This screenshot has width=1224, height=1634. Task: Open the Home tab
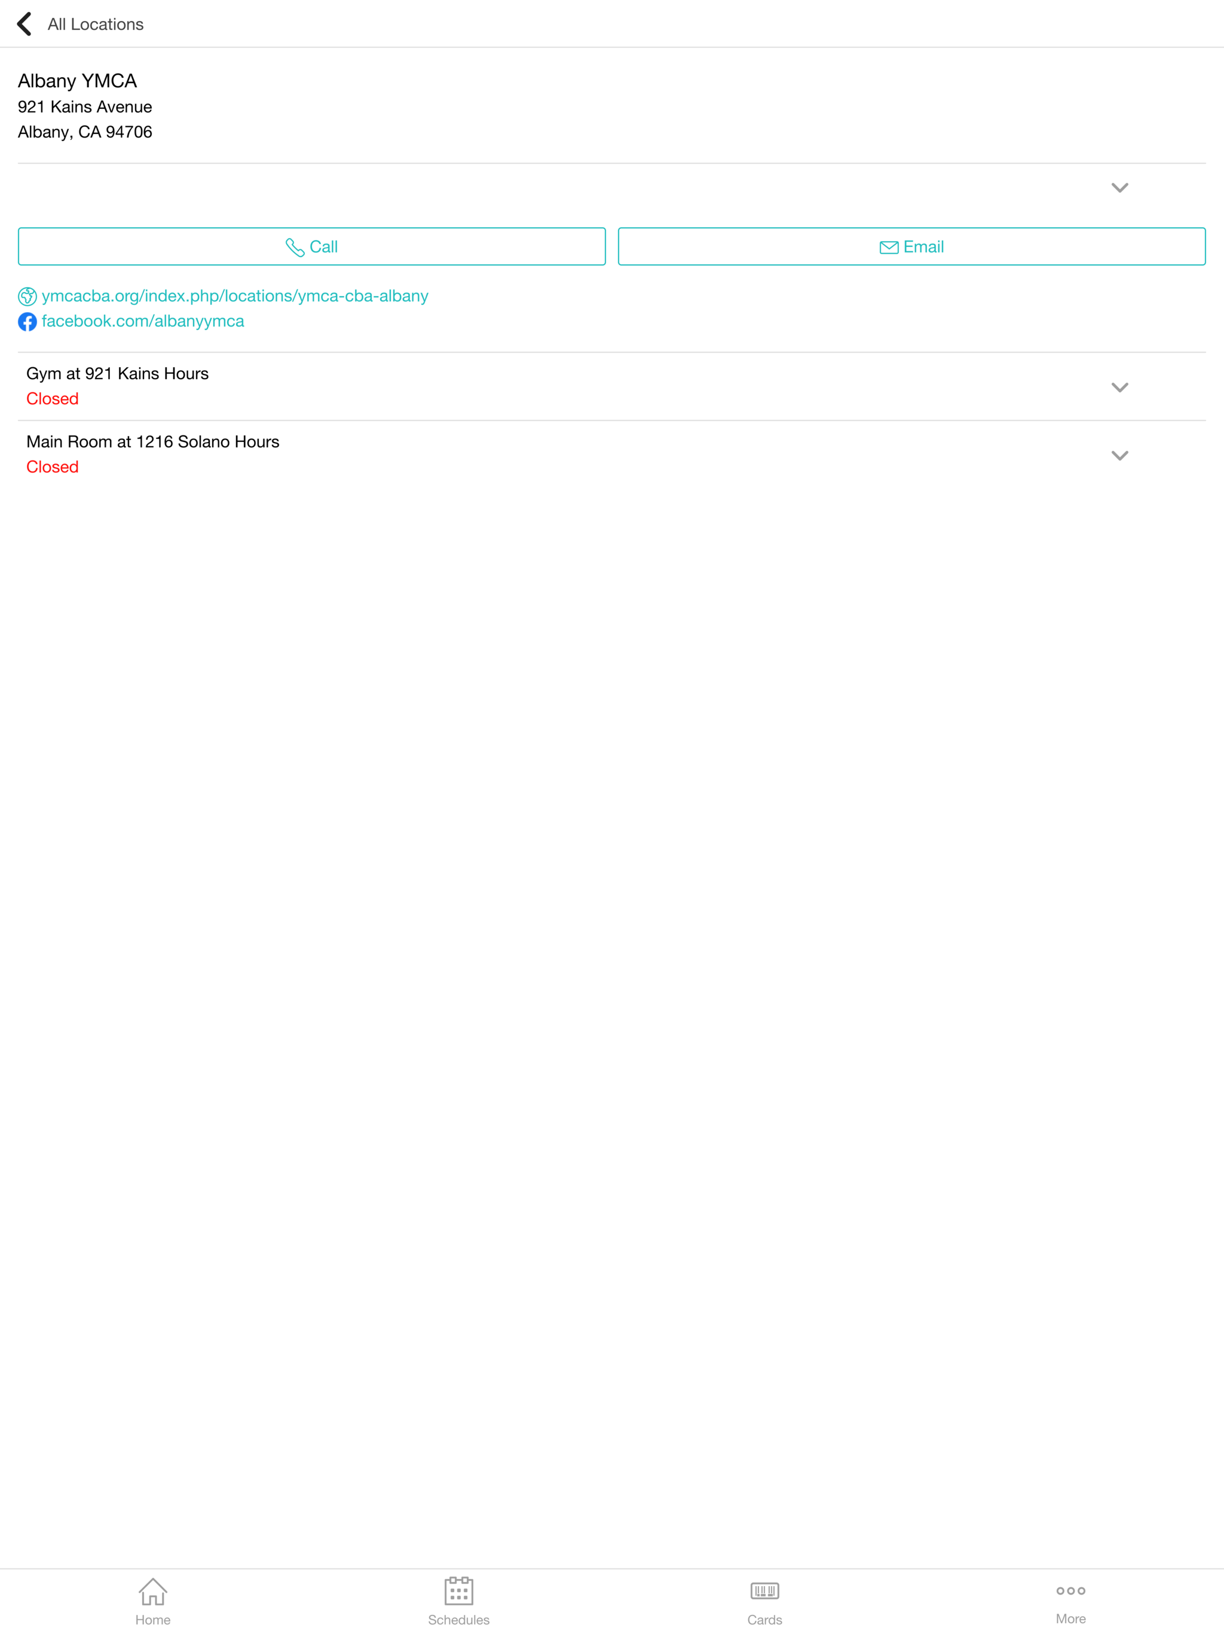[x=153, y=1602]
